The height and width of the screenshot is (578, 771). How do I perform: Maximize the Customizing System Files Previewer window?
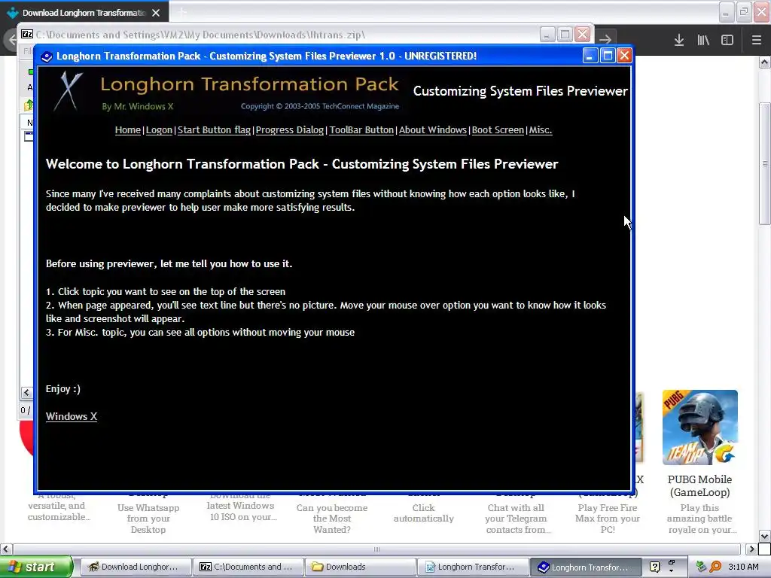click(x=608, y=56)
